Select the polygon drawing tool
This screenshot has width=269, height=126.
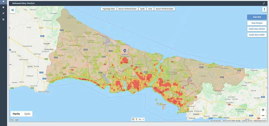pos(140,119)
